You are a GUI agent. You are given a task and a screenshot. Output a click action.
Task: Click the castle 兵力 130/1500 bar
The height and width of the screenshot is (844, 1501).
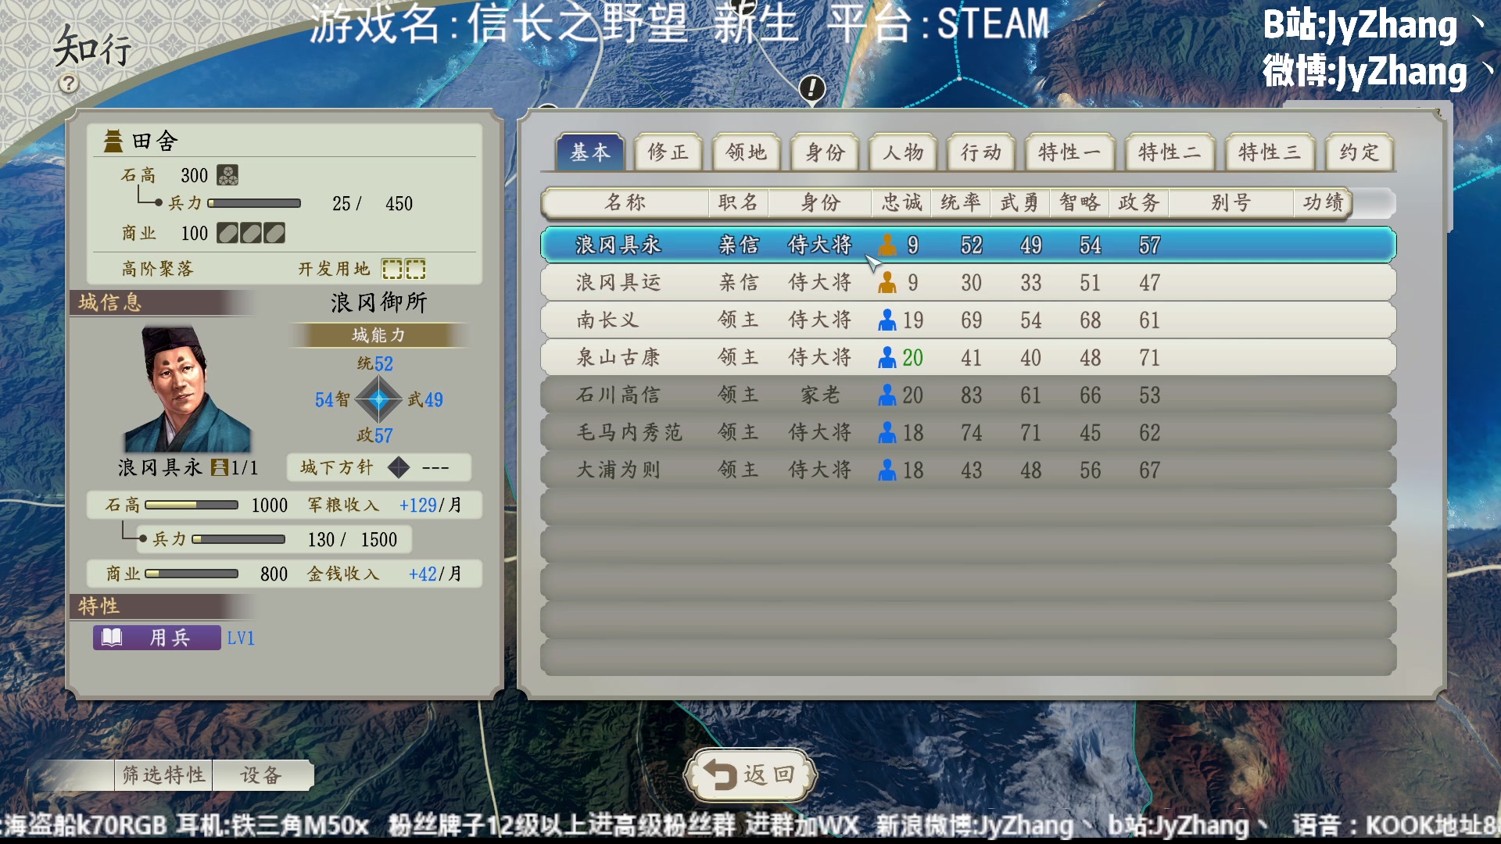pyautogui.click(x=238, y=540)
